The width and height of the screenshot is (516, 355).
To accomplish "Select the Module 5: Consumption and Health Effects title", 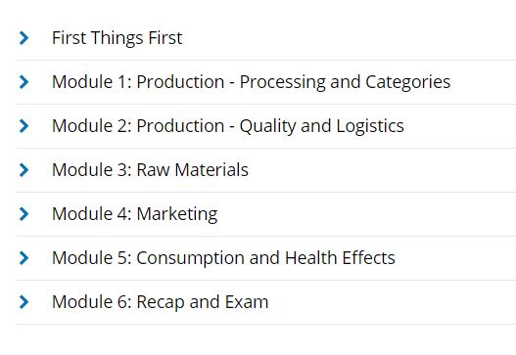I will coord(224,258).
